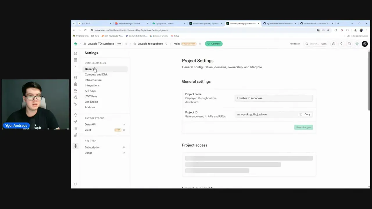372x209 pixels.
Task: Click the Feedback button
Action: (295, 44)
